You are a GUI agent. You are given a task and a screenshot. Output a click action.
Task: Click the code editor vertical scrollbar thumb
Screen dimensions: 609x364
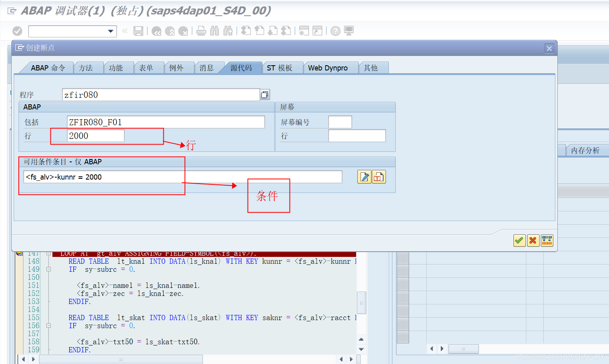coord(361,303)
